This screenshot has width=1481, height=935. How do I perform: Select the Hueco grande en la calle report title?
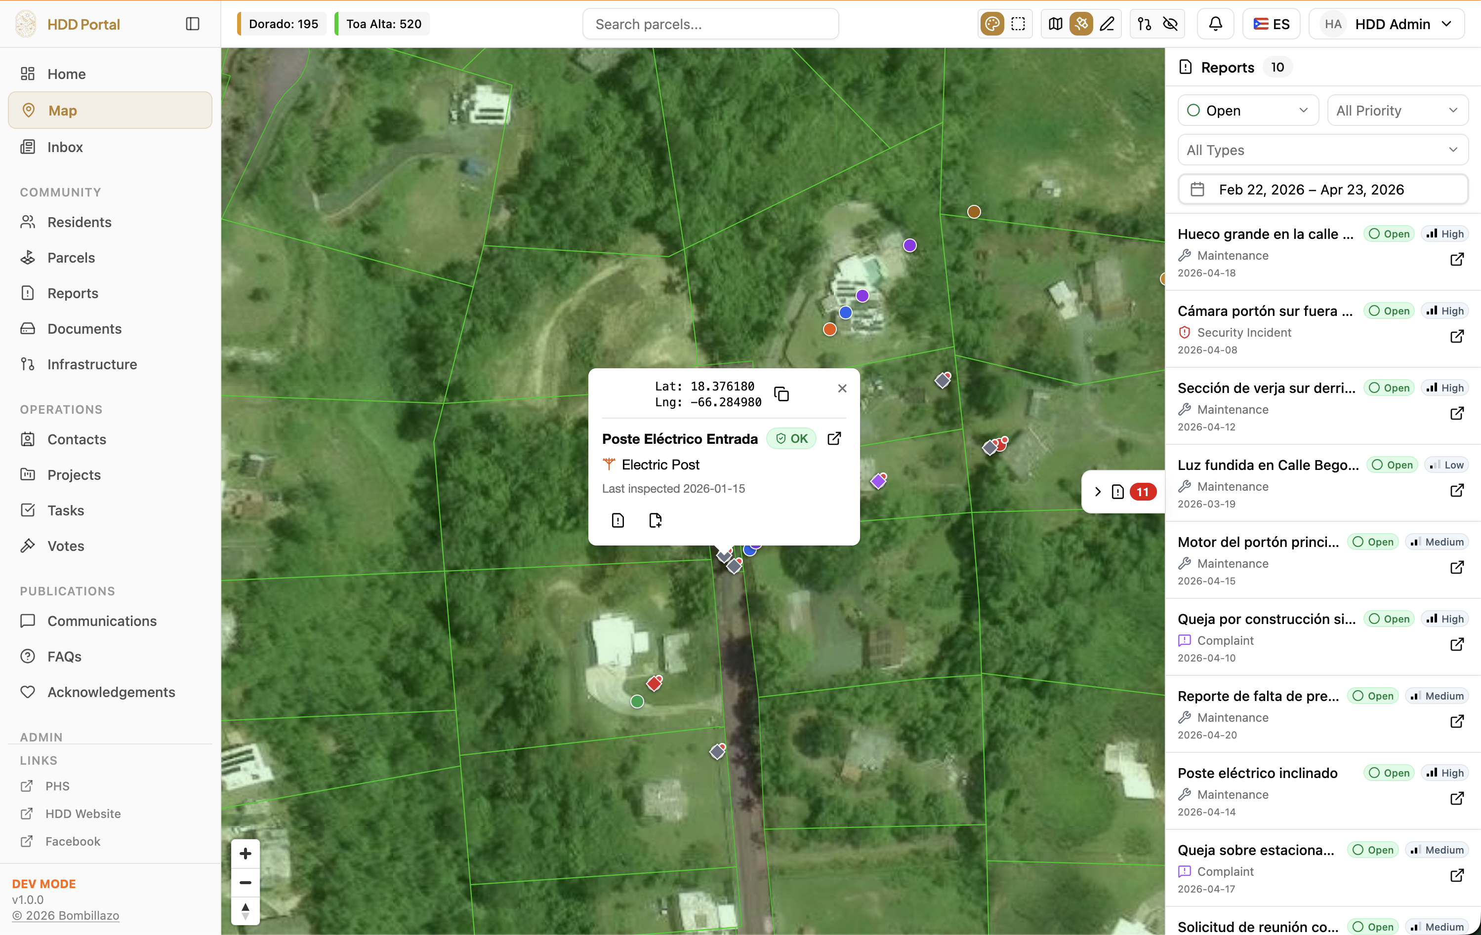click(1265, 234)
